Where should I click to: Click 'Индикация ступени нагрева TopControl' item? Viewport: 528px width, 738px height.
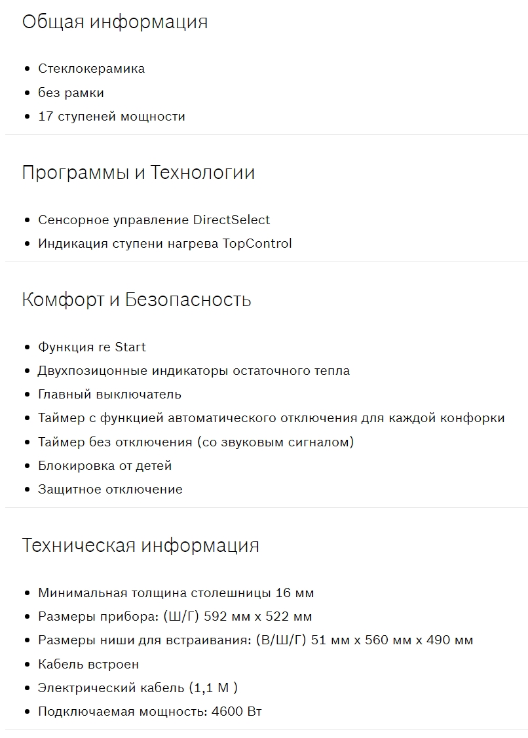click(x=164, y=244)
